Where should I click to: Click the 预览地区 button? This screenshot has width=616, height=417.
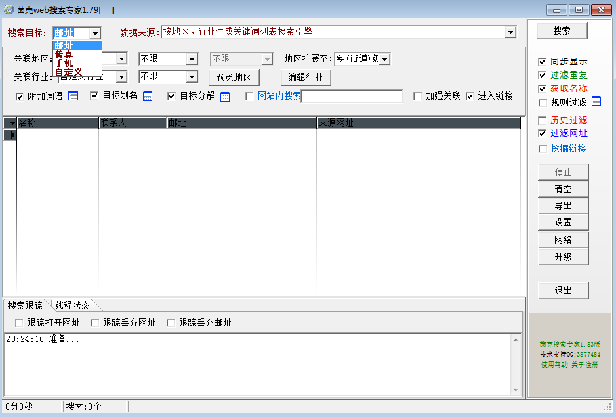[234, 77]
